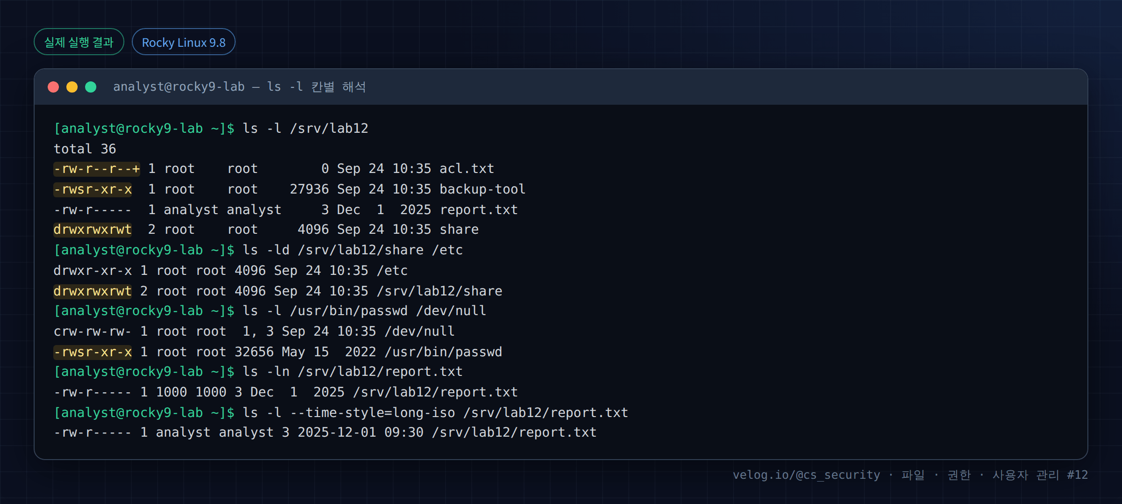Click "/etc" at the end of its output row
1122x504 pixels.
coord(392,271)
